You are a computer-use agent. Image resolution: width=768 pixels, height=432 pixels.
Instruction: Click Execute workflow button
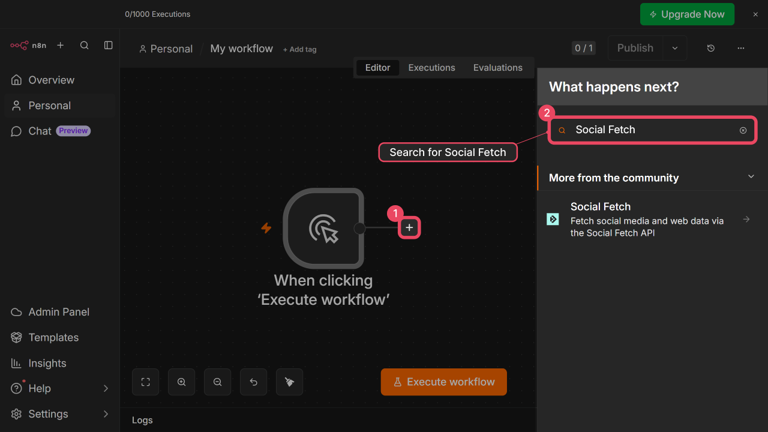444,382
